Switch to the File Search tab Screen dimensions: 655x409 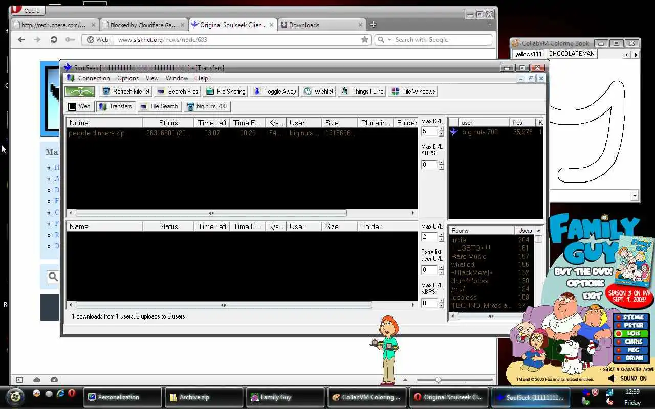tap(159, 106)
